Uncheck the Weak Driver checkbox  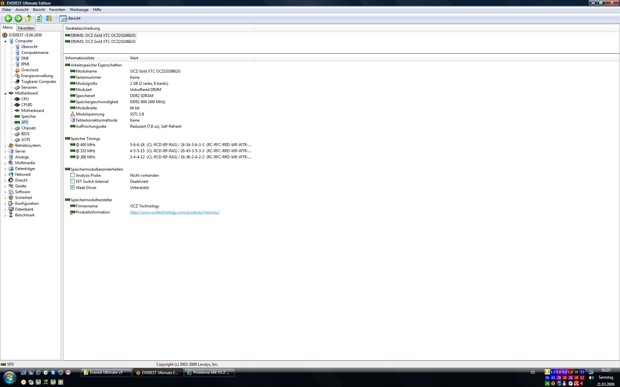click(72, 187)
